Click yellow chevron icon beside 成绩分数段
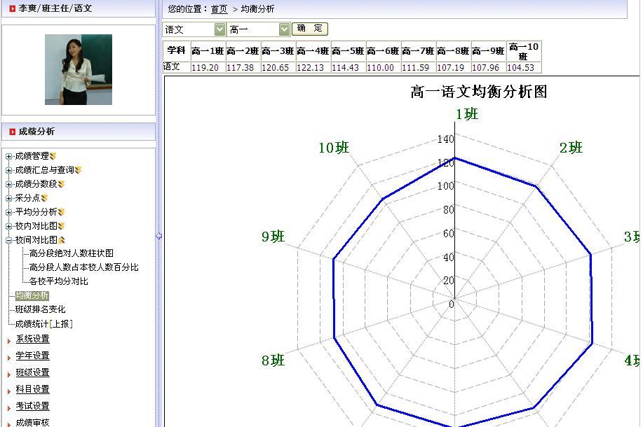 pos(62,184)
